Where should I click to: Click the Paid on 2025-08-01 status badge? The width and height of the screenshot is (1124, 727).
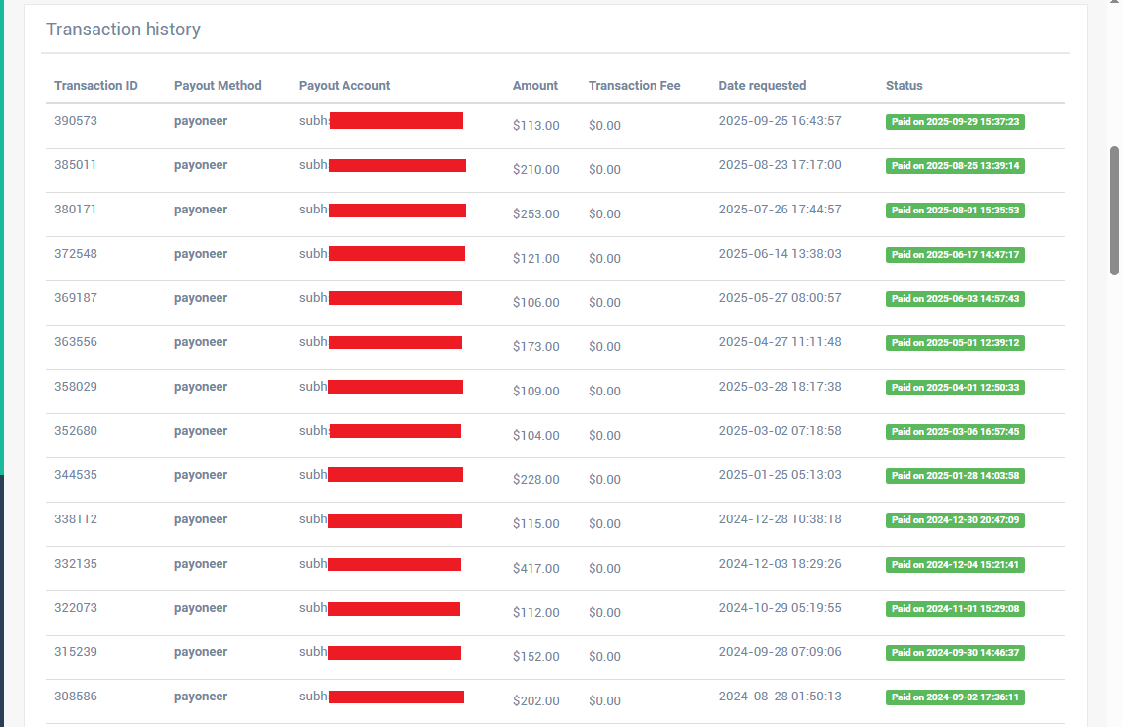click(955, 211)
